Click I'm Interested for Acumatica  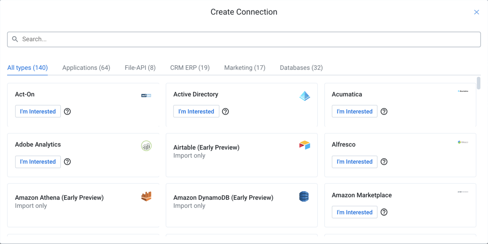354,111
